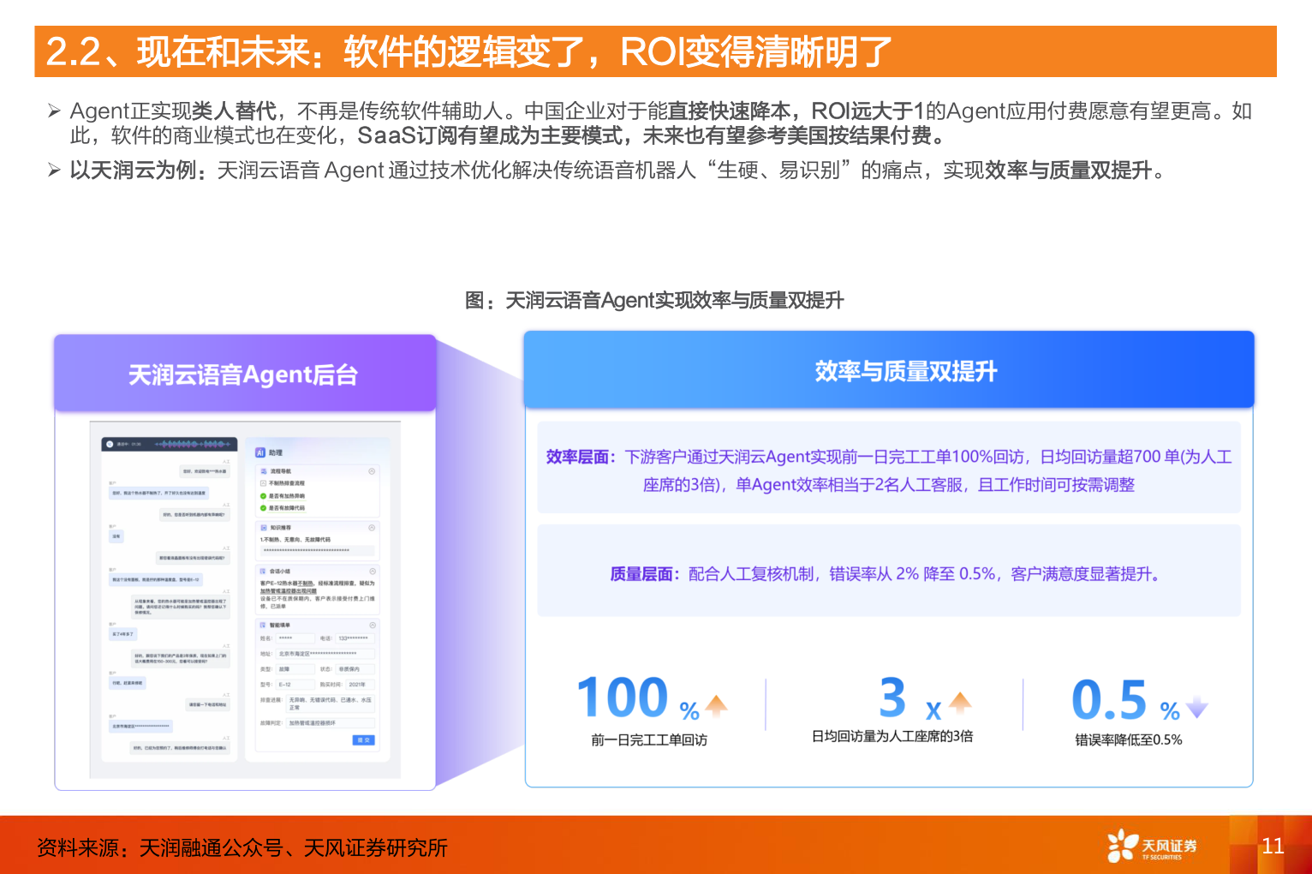Collapse the 知识推荐 panel with its chevron
Screen dimensions: 1312x874
(373, 527)
